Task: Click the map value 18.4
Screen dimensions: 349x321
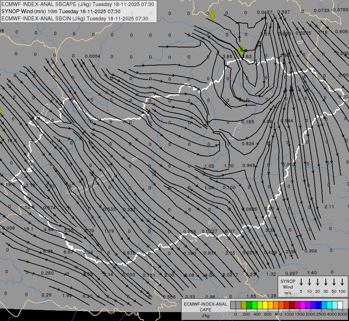Action: (x=12, y=141)
